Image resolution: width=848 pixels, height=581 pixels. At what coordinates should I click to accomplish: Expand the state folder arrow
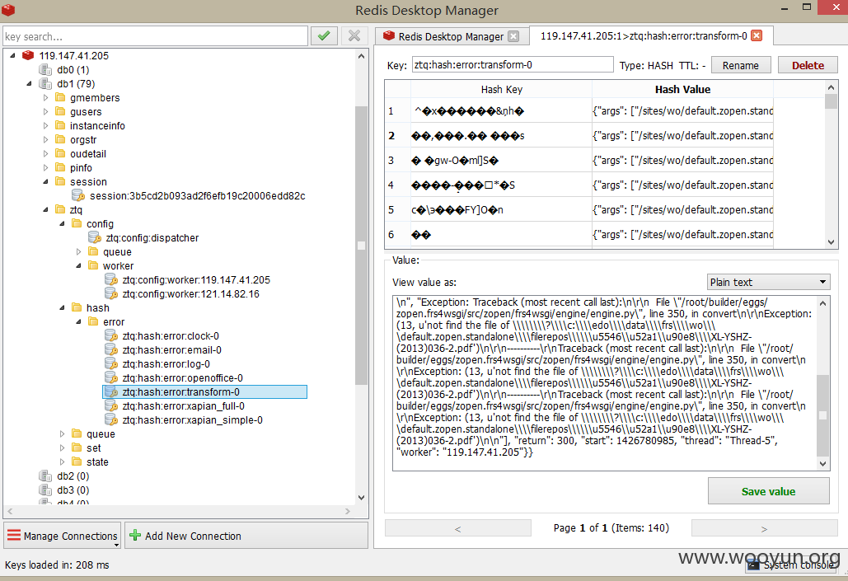click(62, 462)
